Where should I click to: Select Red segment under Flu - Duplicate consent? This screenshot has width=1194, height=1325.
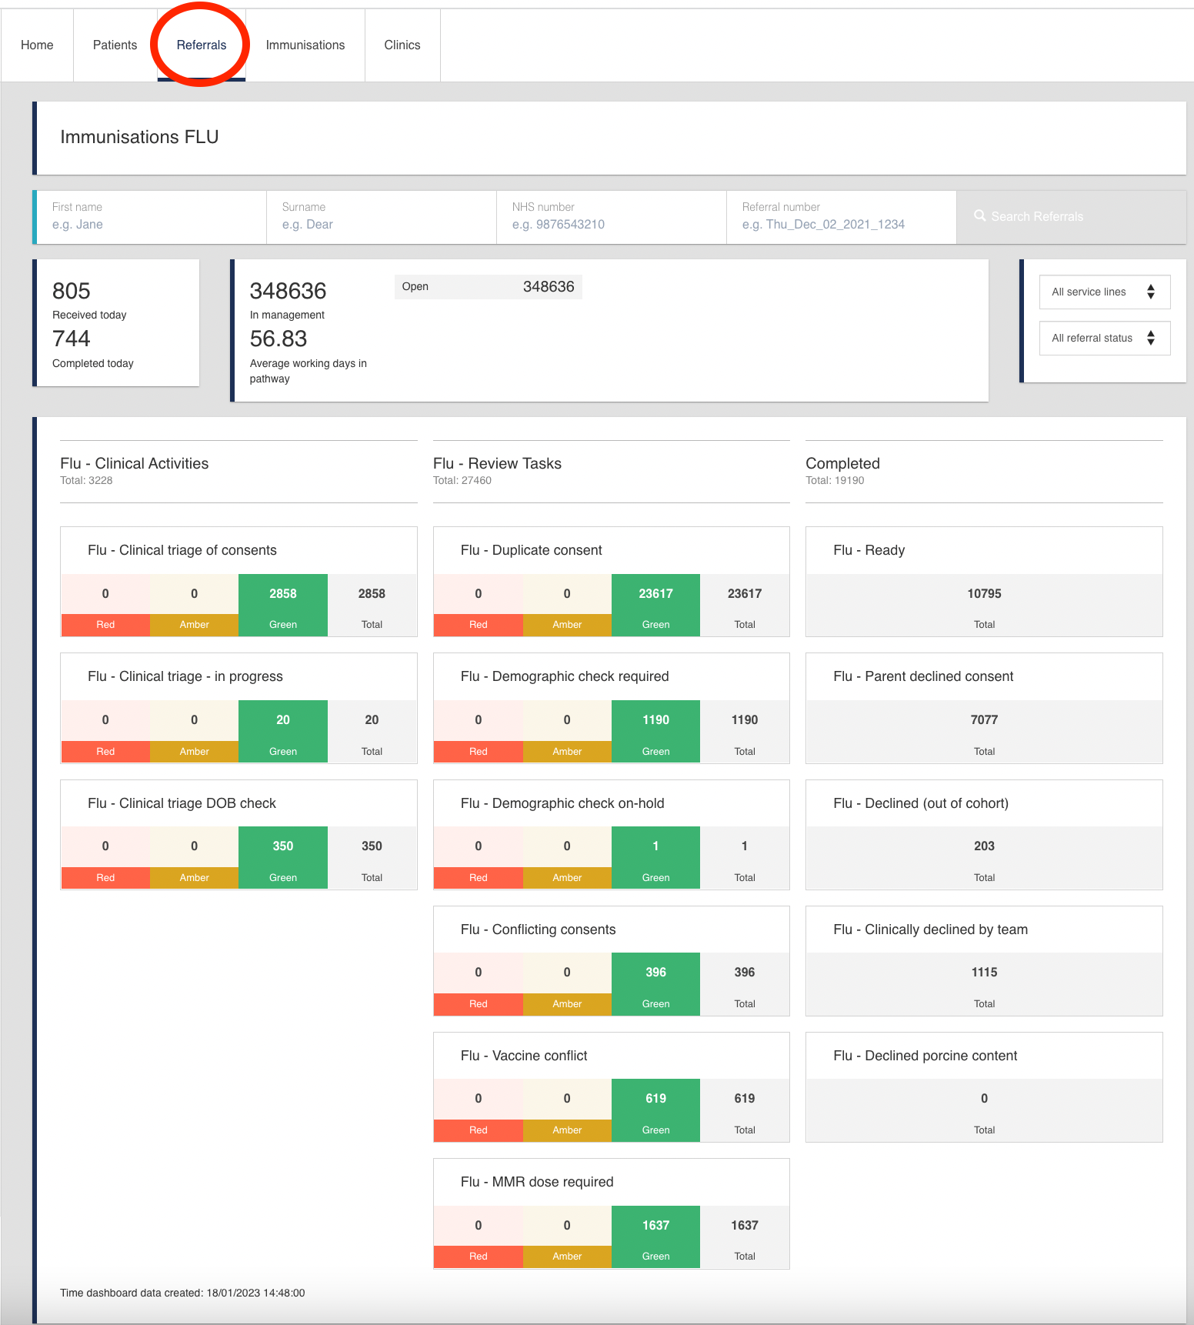pos(478,624)
